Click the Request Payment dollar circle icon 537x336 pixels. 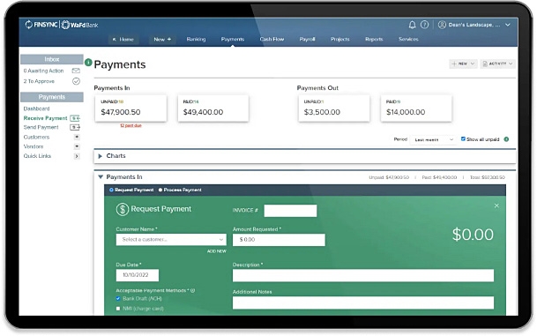pos(123,209)
